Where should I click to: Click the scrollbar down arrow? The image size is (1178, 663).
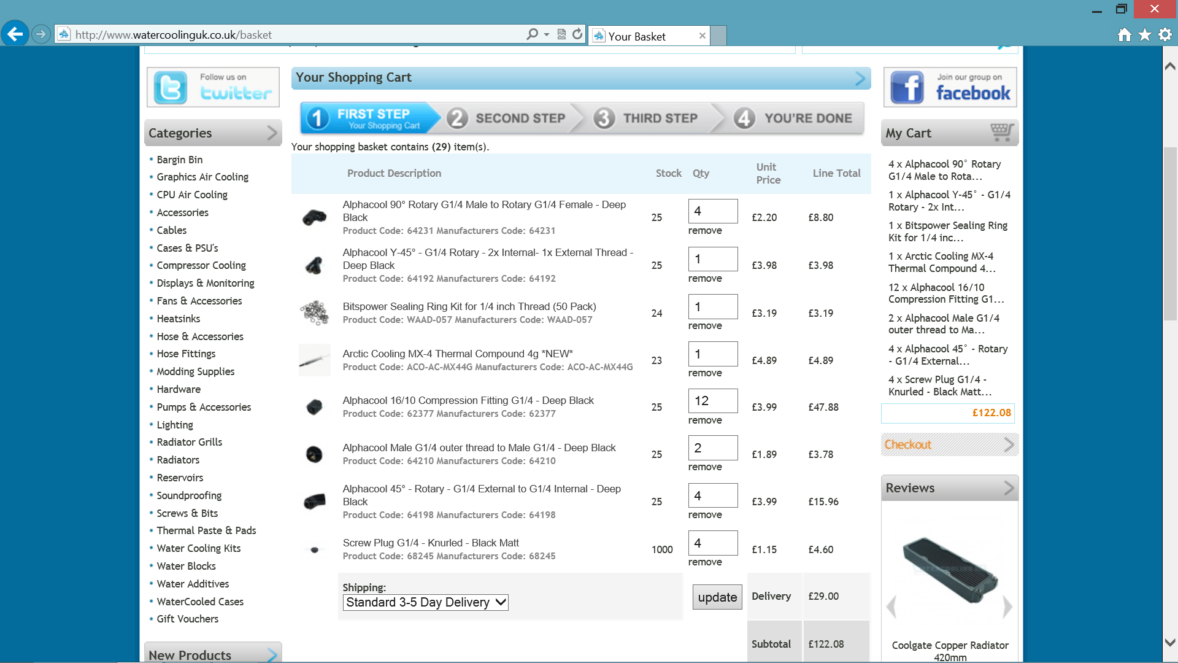[1170, 643]
